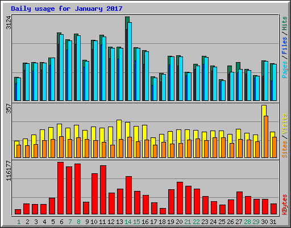
Task: Click day label '24' on the x-axis
Action: (213, 222)
